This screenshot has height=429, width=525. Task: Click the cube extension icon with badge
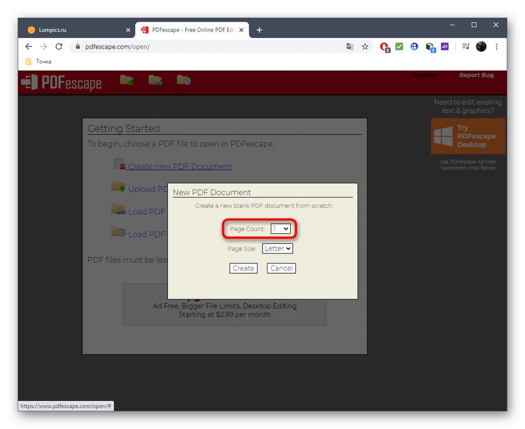pos(431,47)
